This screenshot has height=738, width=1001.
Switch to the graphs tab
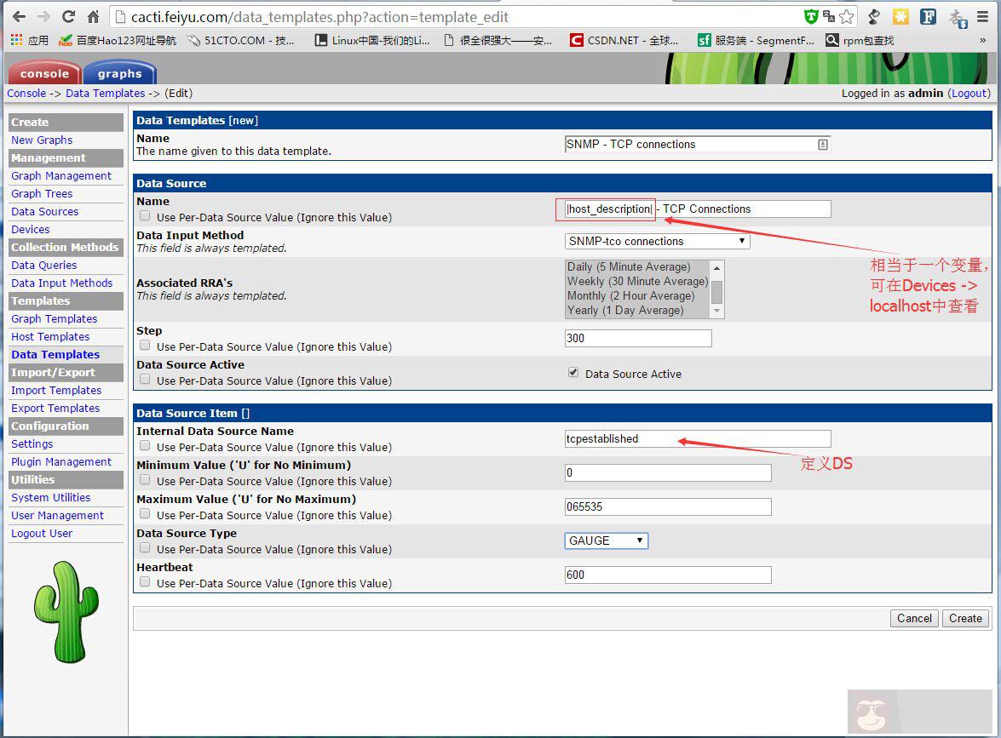click(119, 73)
